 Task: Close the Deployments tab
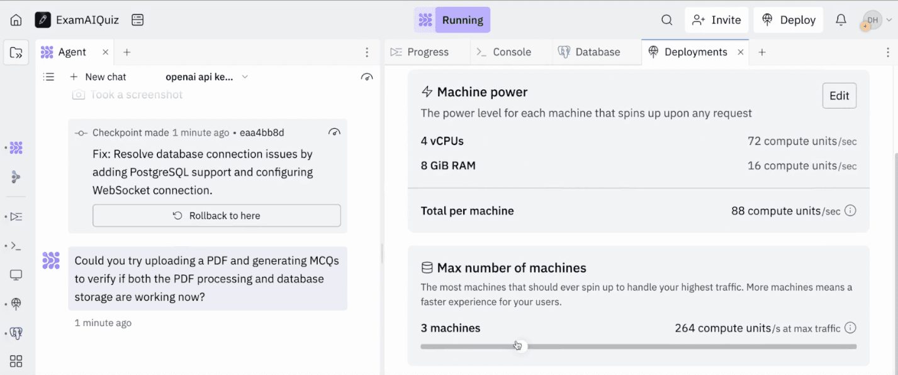click(741, 52)
